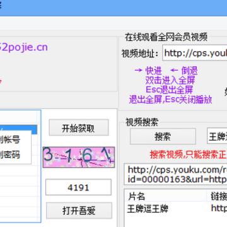Focus the captcha field containing 4191
The width and height of the screenshot is (227, 227).
point(78,187)
